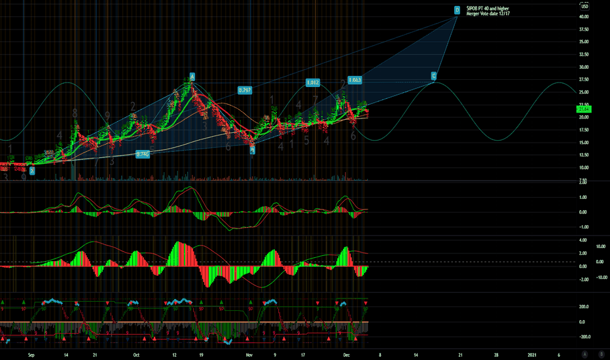The image size is (610, 360).
Task: Click the 27.50 price axis value
Action: [584, 79]
